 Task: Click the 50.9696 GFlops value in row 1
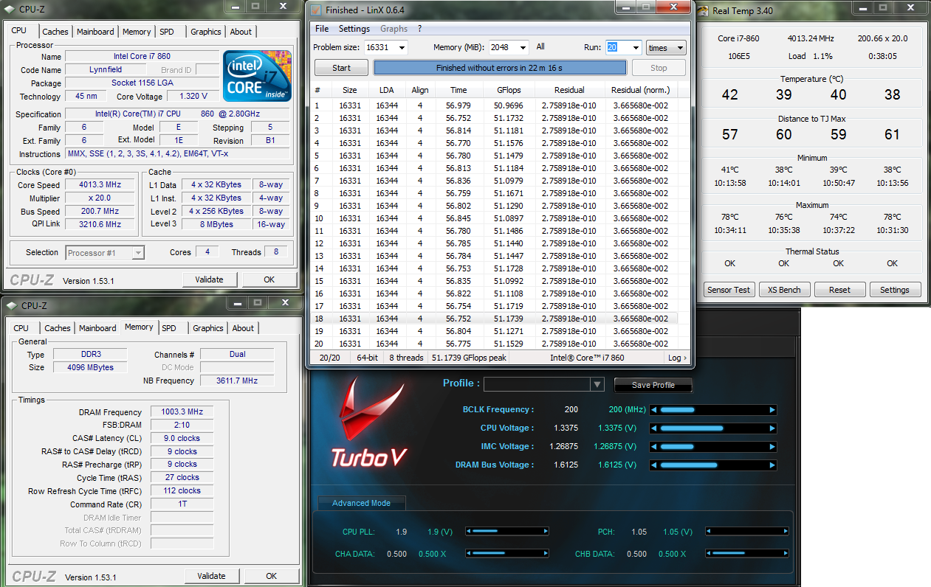click(x=509, y=105)
